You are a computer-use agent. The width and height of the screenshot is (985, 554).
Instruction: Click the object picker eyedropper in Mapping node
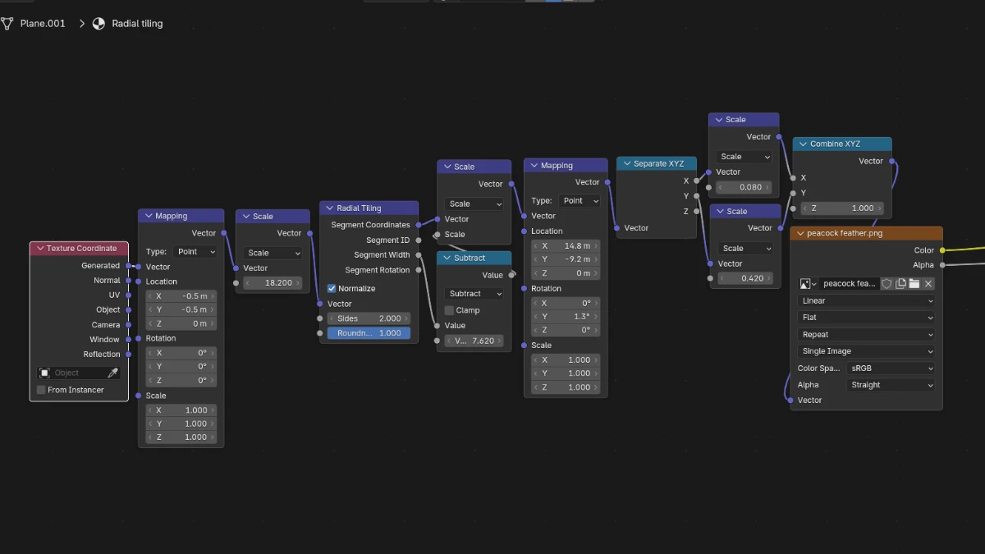pyautogui.click(x=112, y=372)
